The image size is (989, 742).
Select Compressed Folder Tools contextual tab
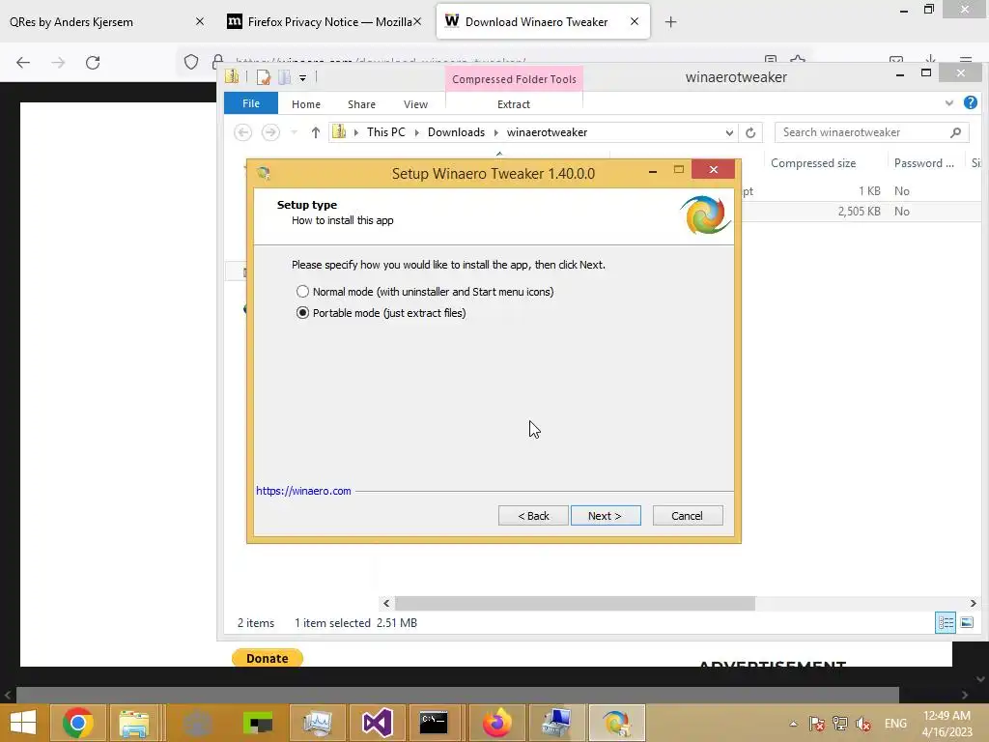coord(514,79)
